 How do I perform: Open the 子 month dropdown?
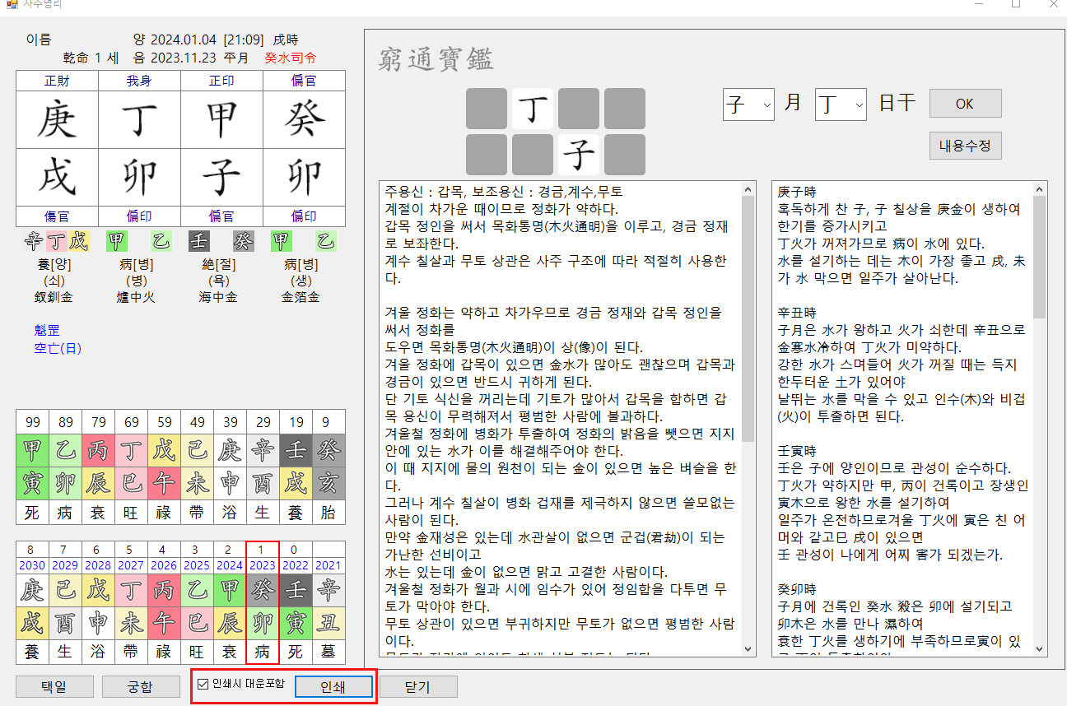pos(748,105)
